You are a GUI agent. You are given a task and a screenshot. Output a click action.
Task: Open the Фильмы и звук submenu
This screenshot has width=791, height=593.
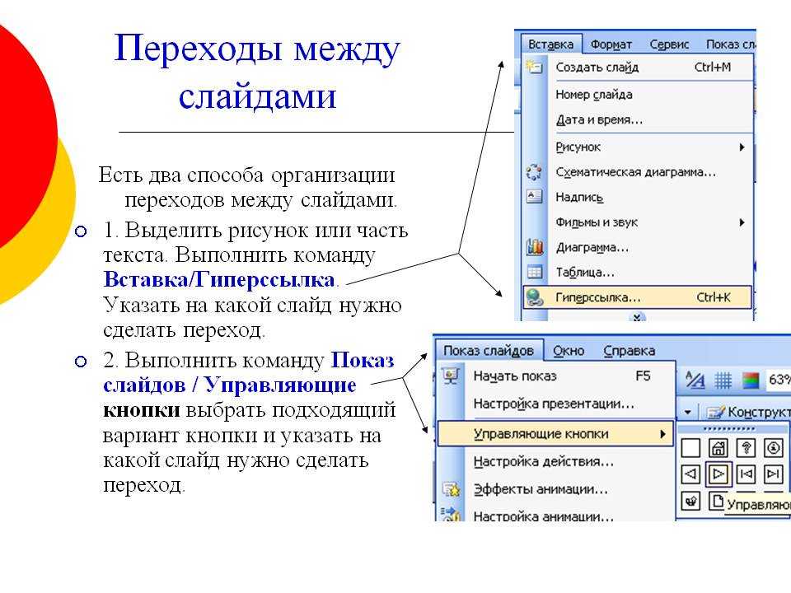click(651, 222)
